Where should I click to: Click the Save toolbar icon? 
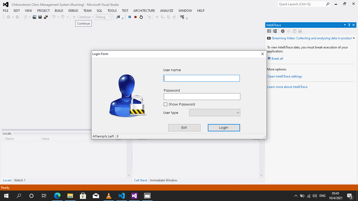[x=40, y=17]
